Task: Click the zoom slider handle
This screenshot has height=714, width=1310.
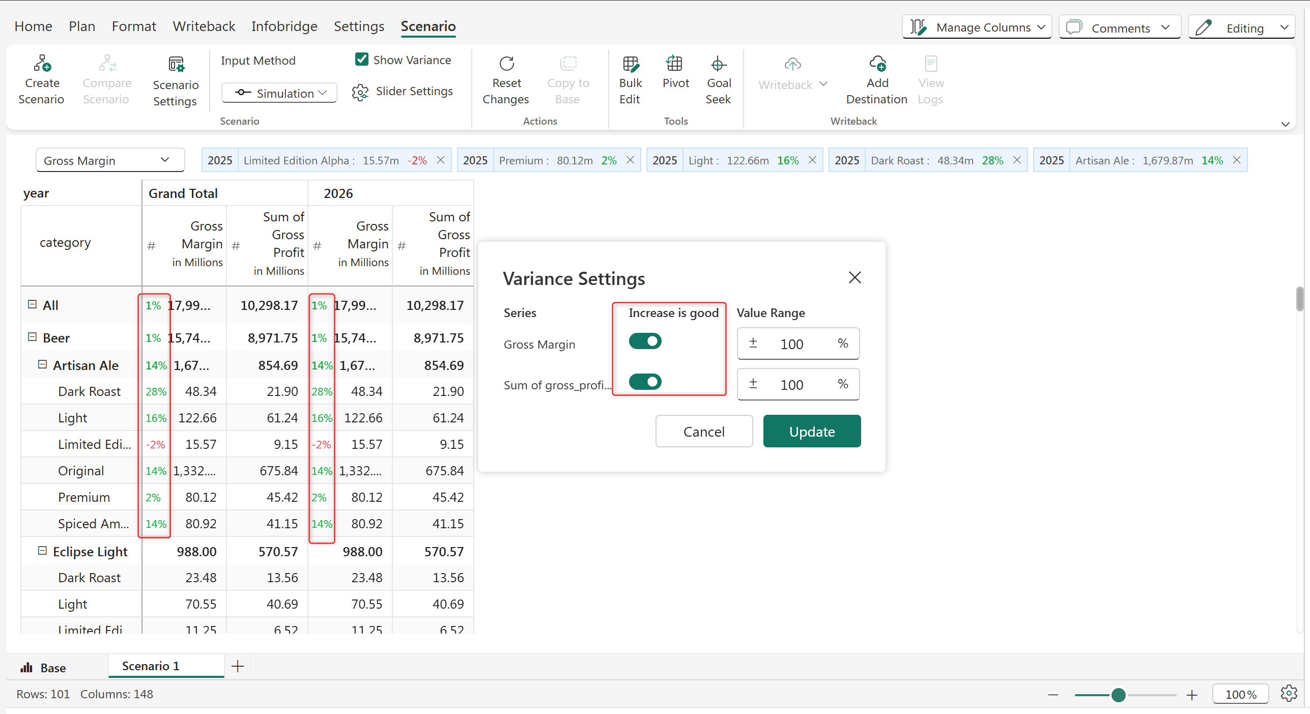Action: click(x=1118, y=695)
